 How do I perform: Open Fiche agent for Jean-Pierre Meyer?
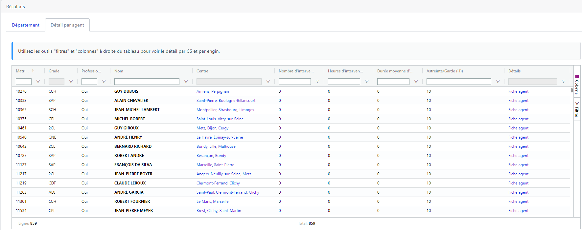coord(518,211)
